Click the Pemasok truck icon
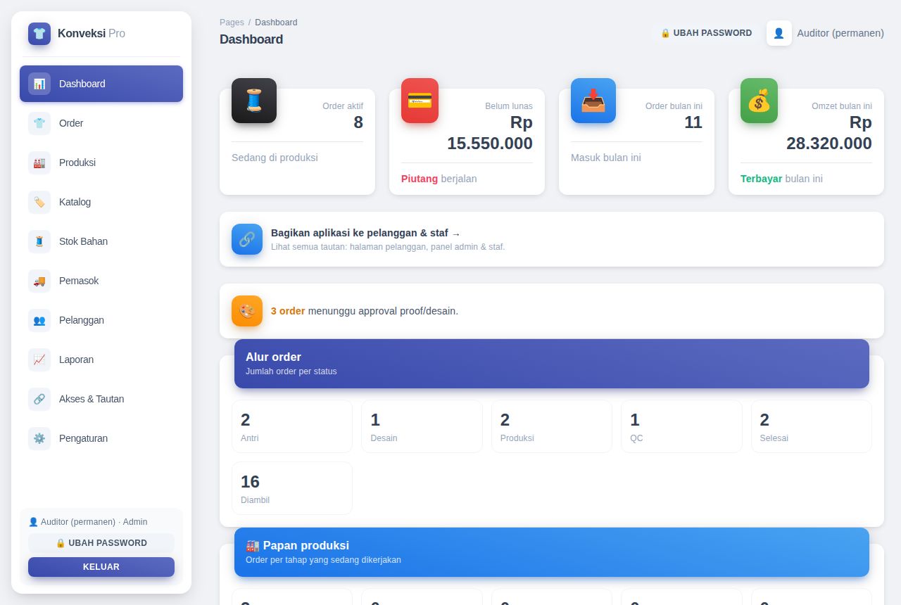The width and height of the screenshot is (901, 605). 39,281
